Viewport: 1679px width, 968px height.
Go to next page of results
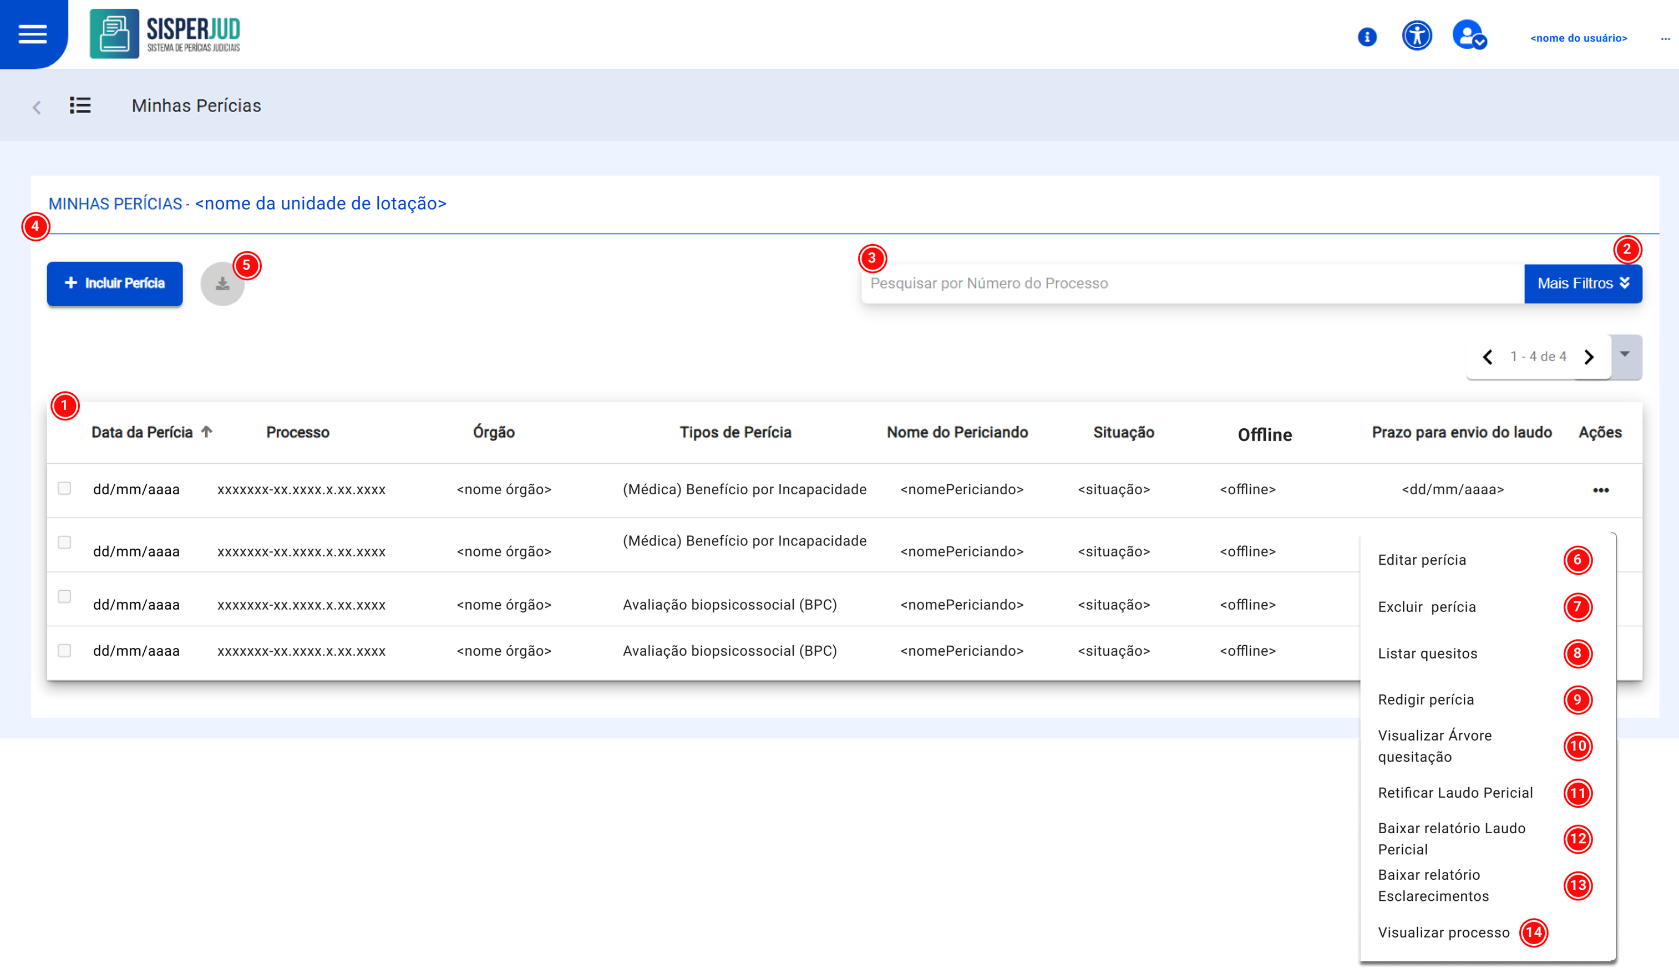[x=1589, y=357]
